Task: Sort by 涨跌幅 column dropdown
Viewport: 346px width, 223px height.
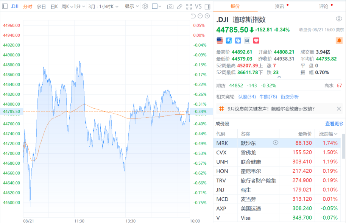Action: point(328,134)
